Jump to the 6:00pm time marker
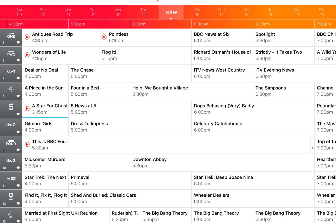This screenshot has width=336, height=223. coord(201,24)
